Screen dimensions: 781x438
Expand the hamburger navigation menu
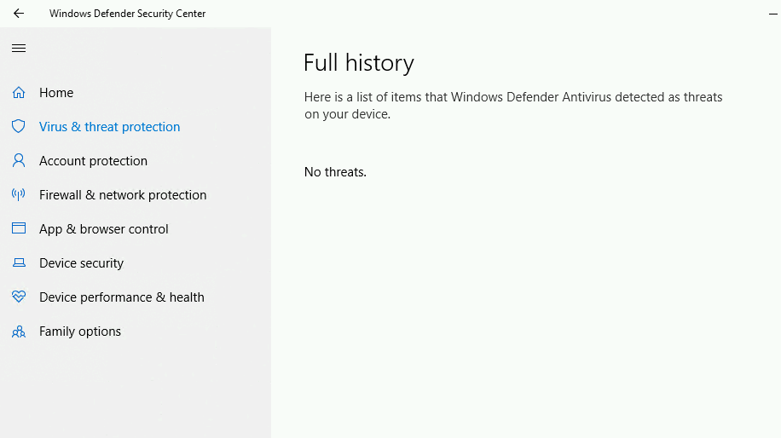(x=19, y=49)
